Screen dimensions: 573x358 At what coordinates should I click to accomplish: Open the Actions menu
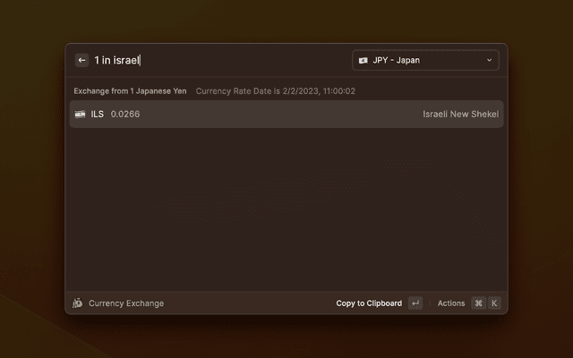[x=451, y=303]
